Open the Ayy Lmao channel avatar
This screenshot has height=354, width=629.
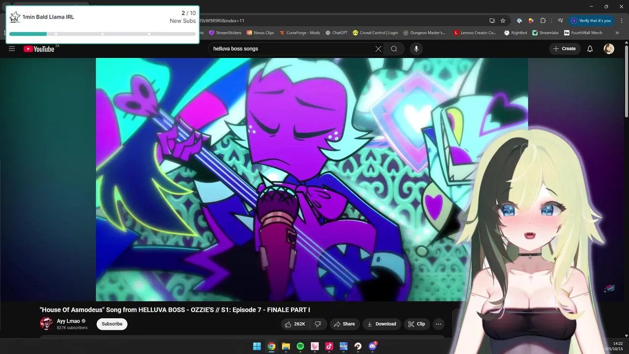pos(46,324)
